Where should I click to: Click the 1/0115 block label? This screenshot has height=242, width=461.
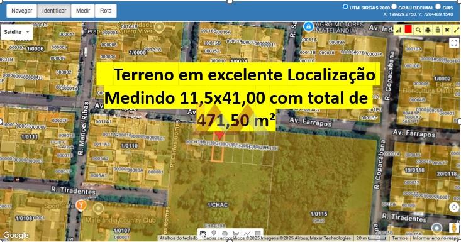coord(319,214)
